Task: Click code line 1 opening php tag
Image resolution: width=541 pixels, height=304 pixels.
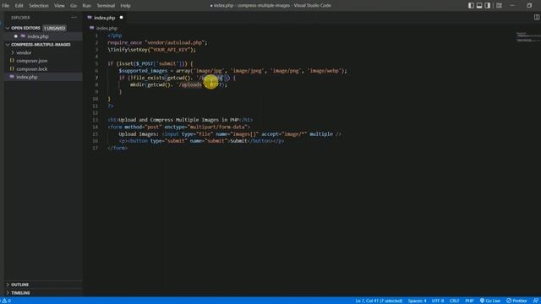Action: click(115, 35)
